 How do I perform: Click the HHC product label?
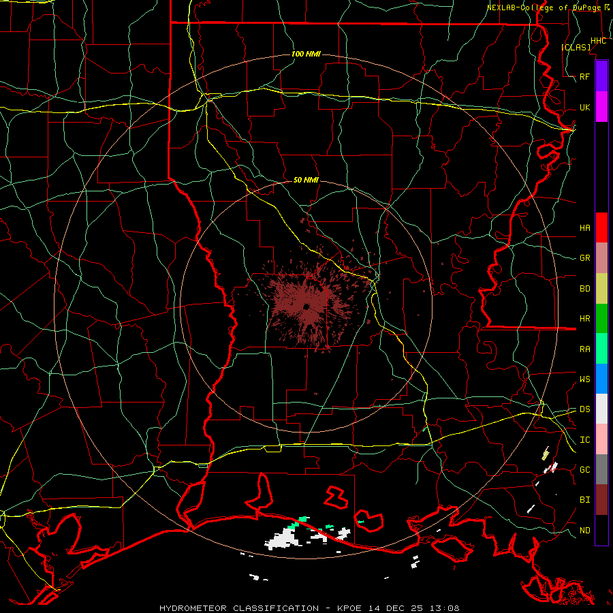point(598,41)
